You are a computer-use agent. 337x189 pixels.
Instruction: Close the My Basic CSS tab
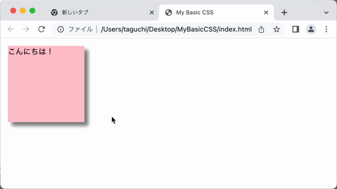[x=266, y=13]
